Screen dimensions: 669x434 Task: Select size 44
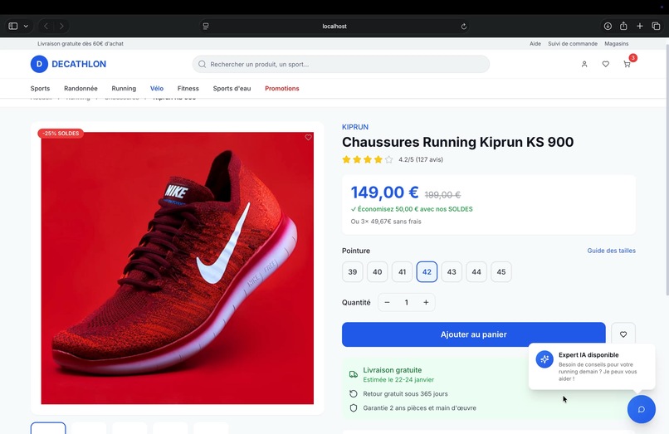point(476,272)
